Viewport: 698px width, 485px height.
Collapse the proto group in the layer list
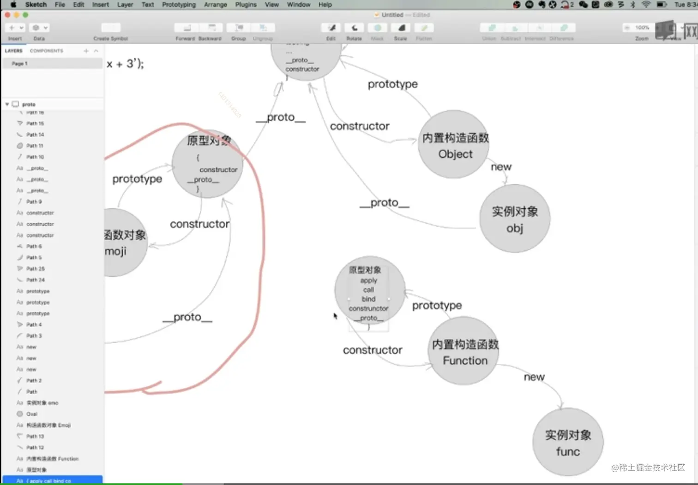tap(7, 104)
